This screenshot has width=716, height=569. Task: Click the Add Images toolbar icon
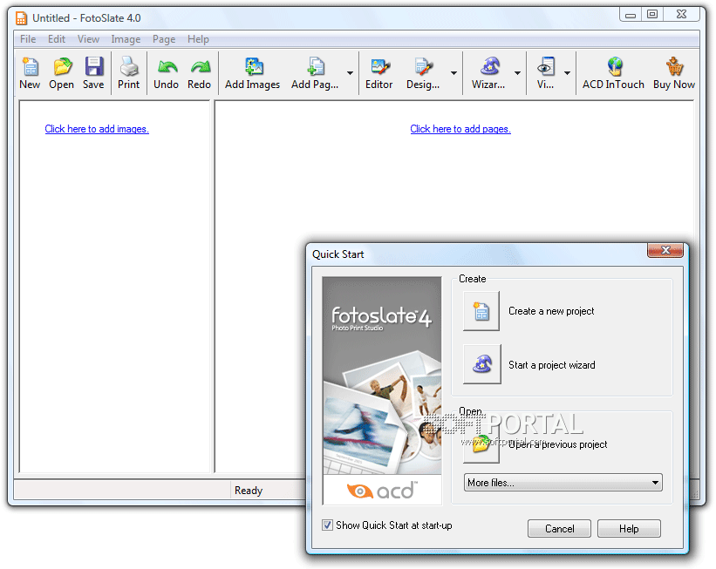pos(253,67)
